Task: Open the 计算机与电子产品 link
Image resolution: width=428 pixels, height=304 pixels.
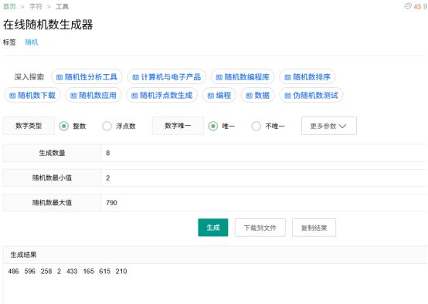Action: pyautogui.click(x=167, y=77)
